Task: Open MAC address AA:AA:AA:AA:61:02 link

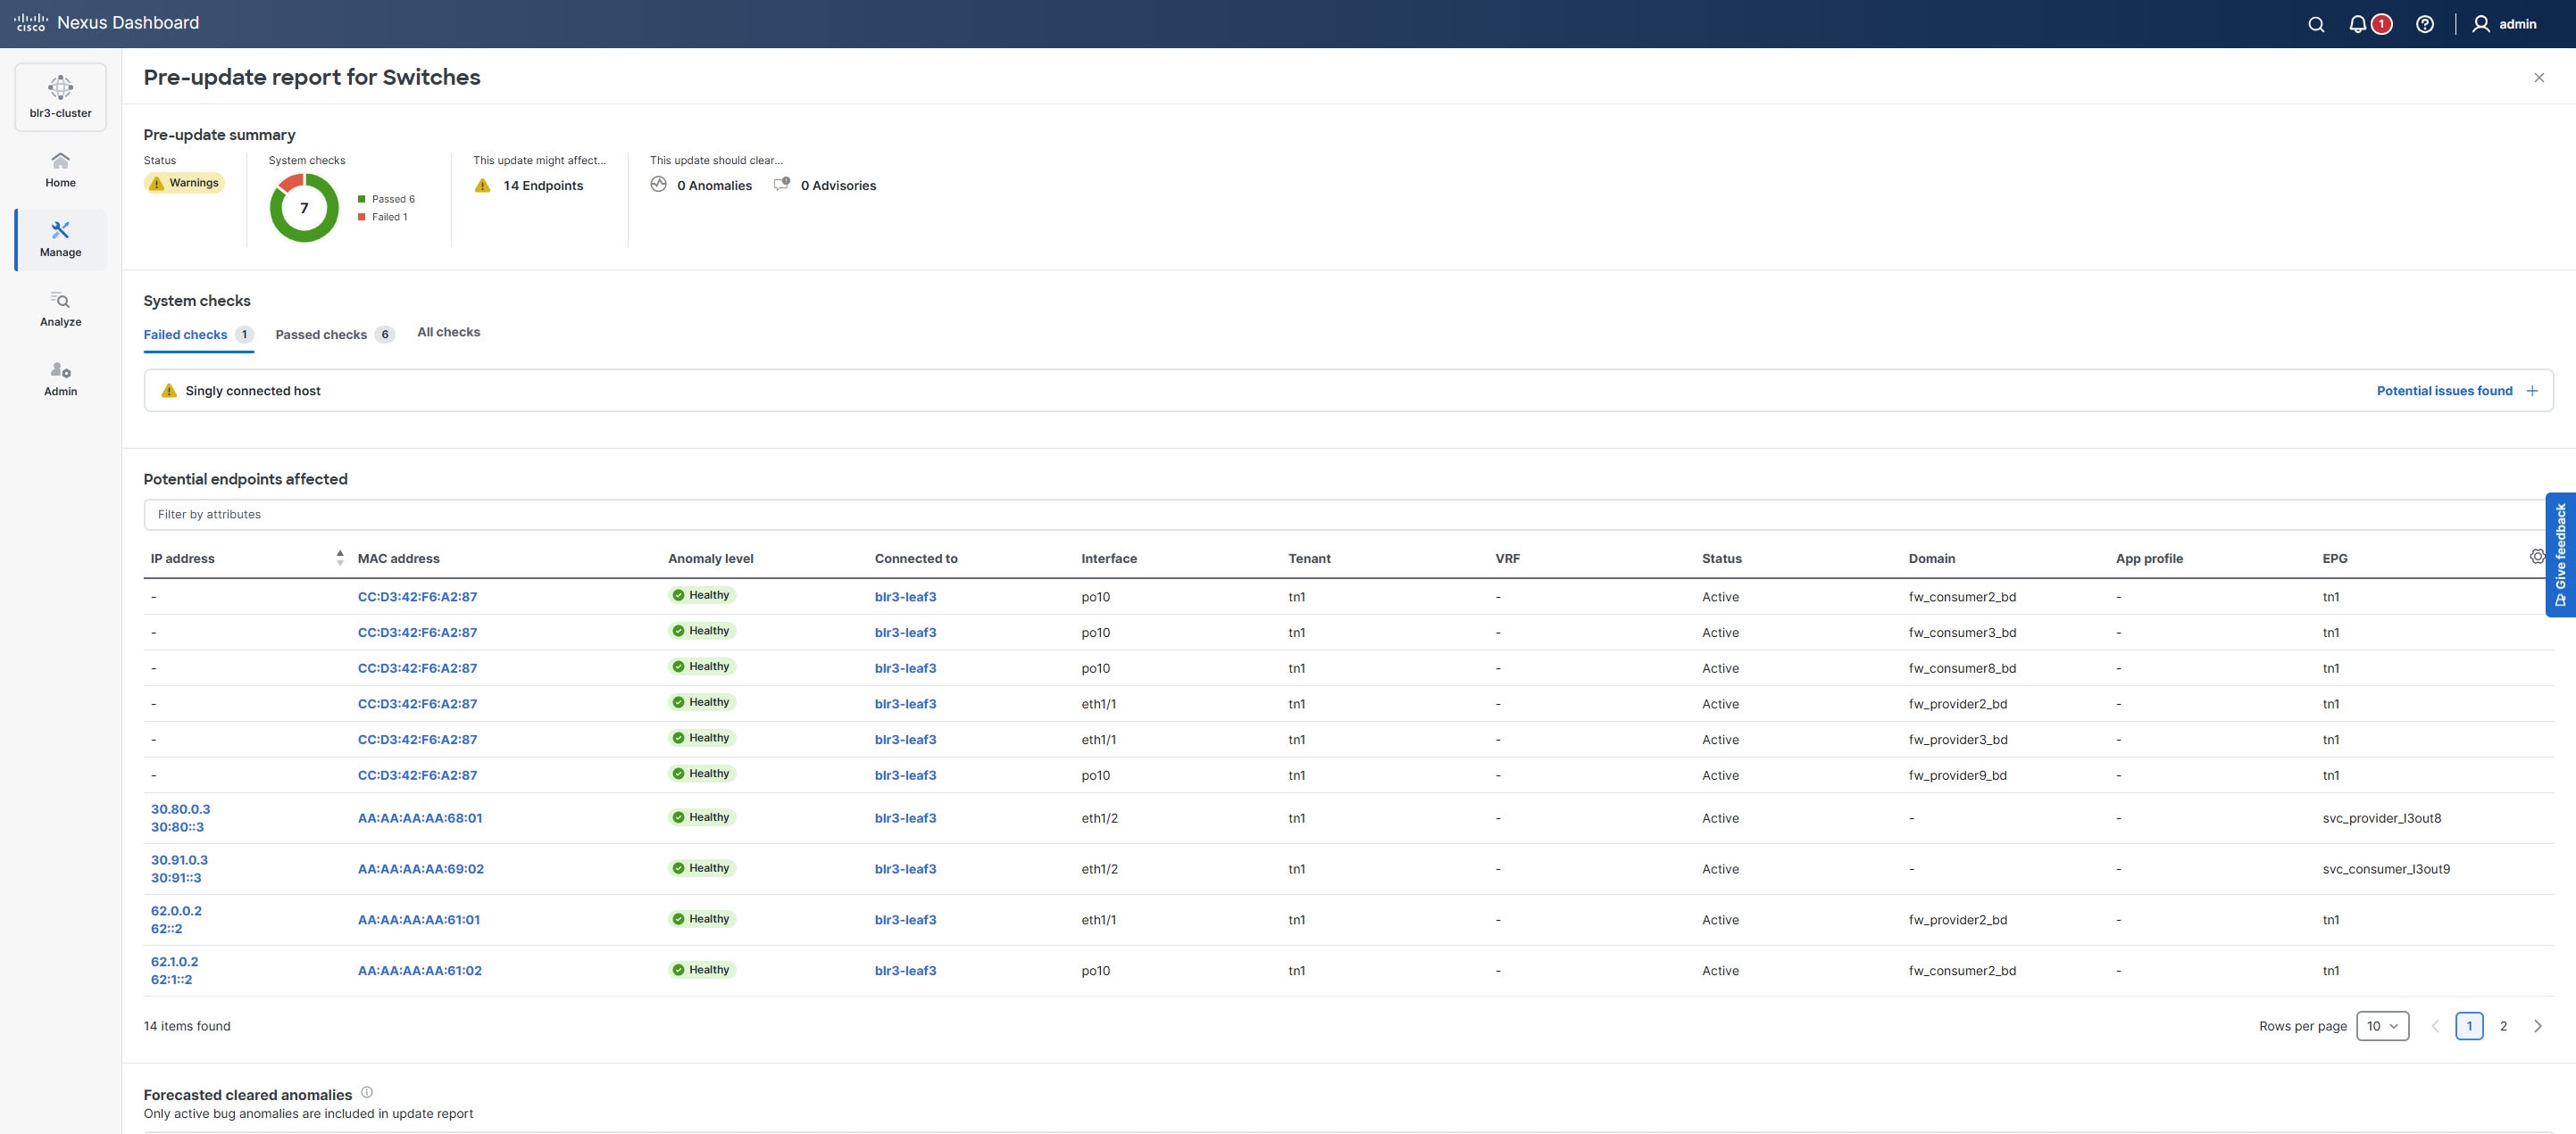Action: click(x=419, y=970)
